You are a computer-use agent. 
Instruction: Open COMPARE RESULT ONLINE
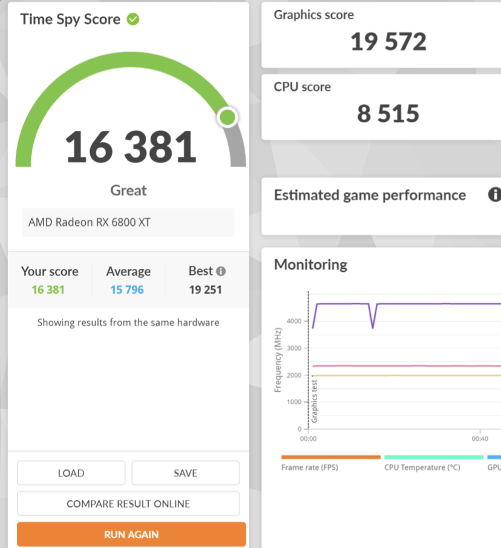click(128, 504)
